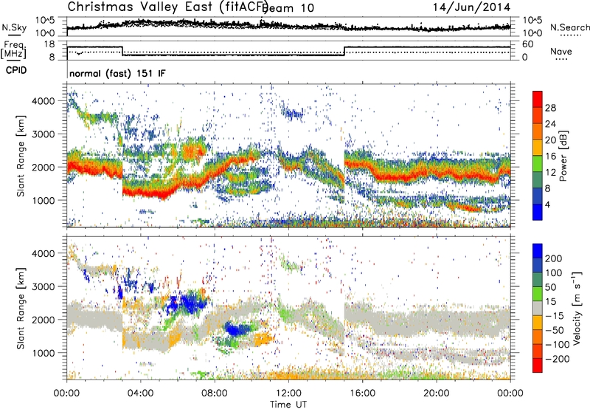Click the frequency step-up at 15:00 in the frequency plot
The width and height of the screenshot is (590, 409).
[344, 51]
